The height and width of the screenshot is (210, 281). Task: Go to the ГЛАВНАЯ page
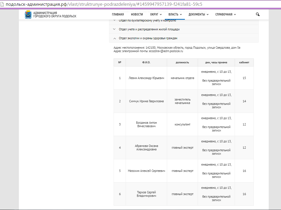pos(118,14)
